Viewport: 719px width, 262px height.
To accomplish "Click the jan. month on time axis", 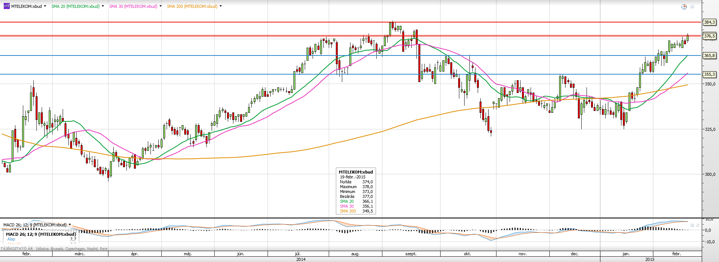I will [x=626, y=254].
